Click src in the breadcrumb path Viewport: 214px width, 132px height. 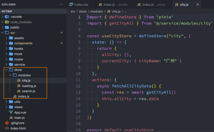click(x=73, y=12)
